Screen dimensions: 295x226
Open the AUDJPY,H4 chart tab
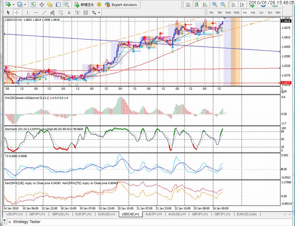pyautogui.click(x=153, y=214)
